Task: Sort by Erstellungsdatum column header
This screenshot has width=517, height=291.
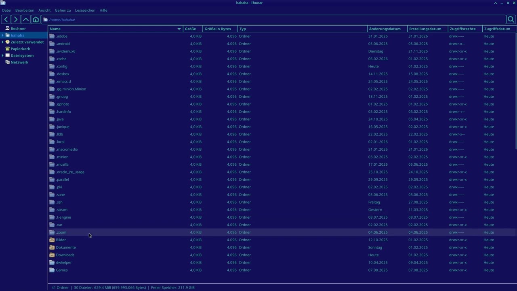Action: click(428, 29)
